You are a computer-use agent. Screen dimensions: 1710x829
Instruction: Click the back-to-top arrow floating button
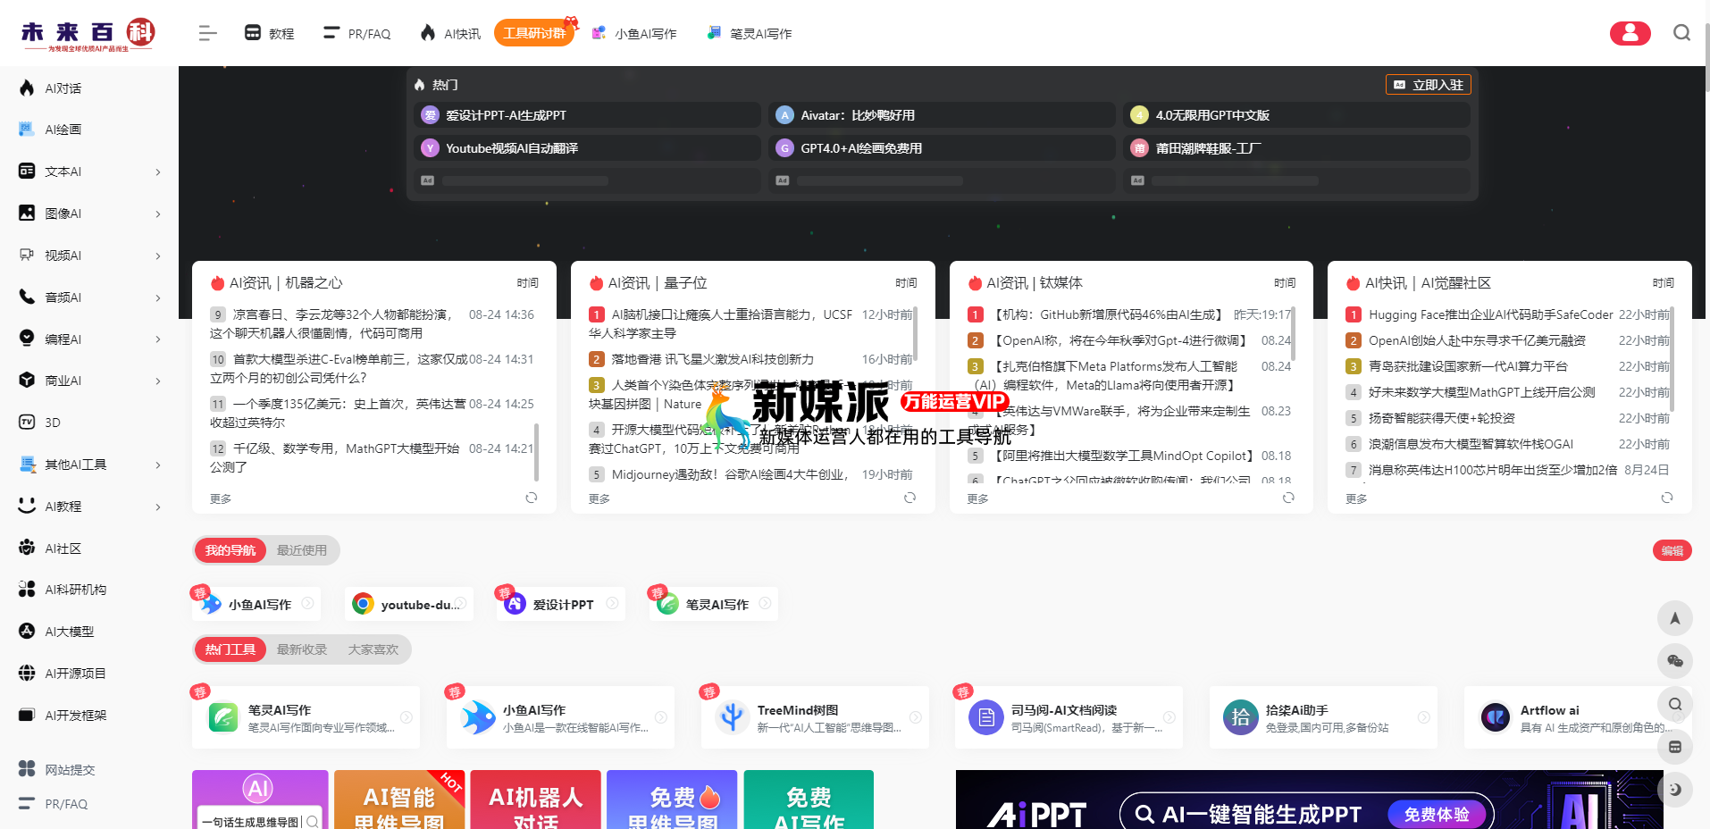(x=1675, y=618)
